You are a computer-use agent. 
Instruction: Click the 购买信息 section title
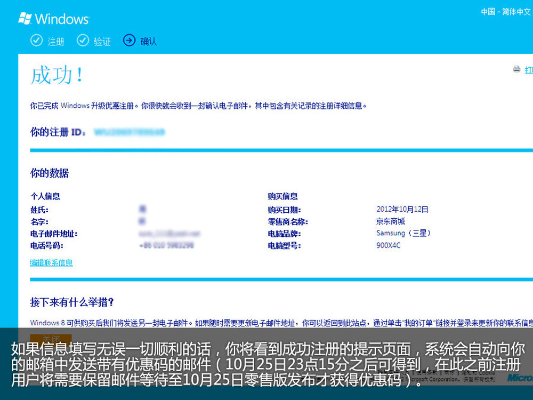(283, 196)
